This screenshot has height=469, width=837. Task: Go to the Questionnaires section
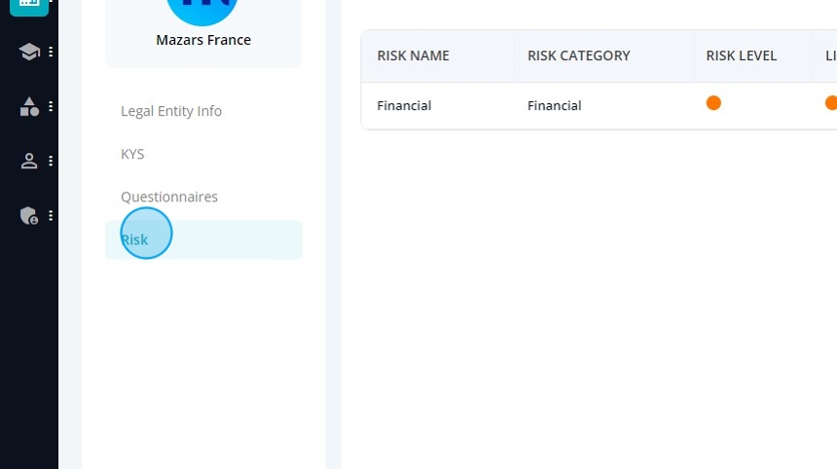(x=169, y=197)
